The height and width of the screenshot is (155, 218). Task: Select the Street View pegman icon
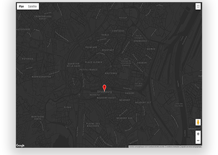pos(198,122)
